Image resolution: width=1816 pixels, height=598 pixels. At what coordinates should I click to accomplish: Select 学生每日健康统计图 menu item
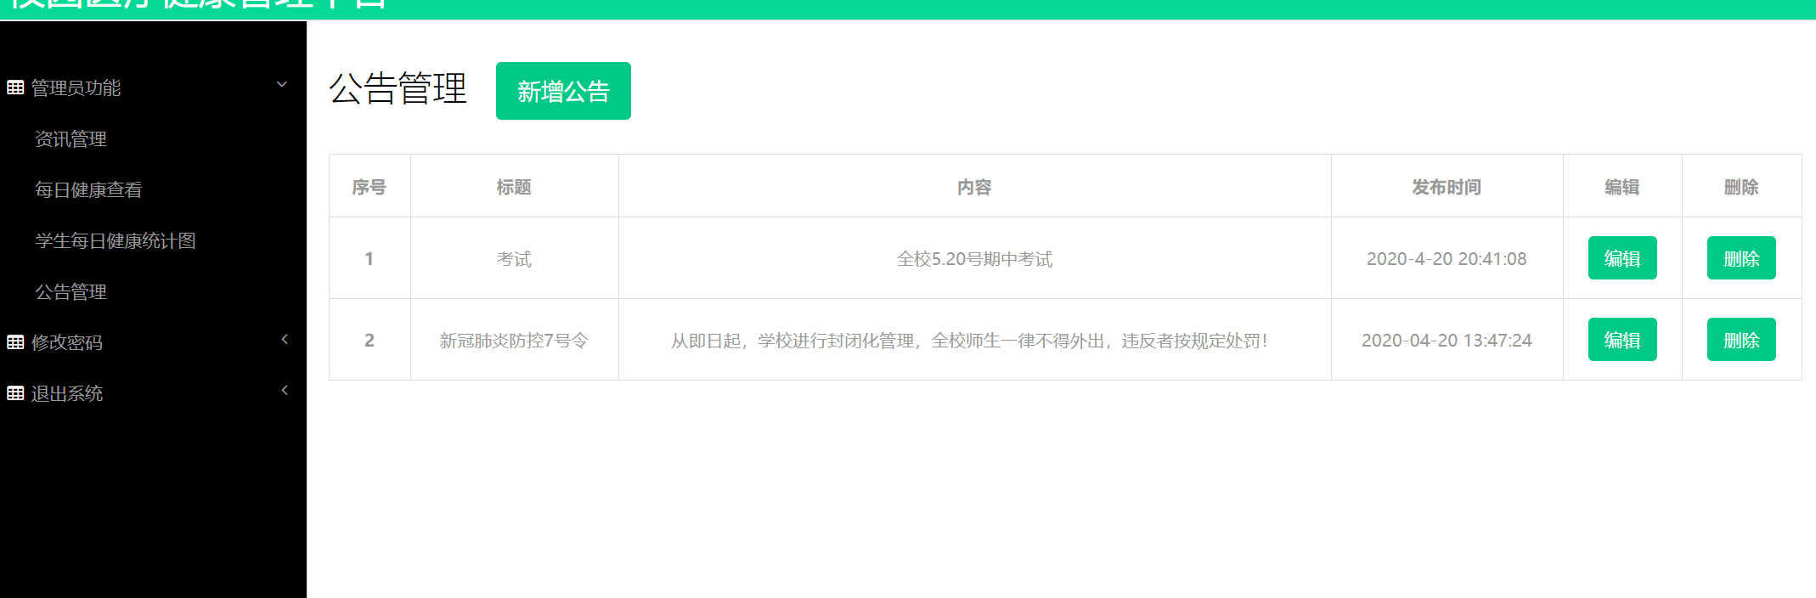116,241
